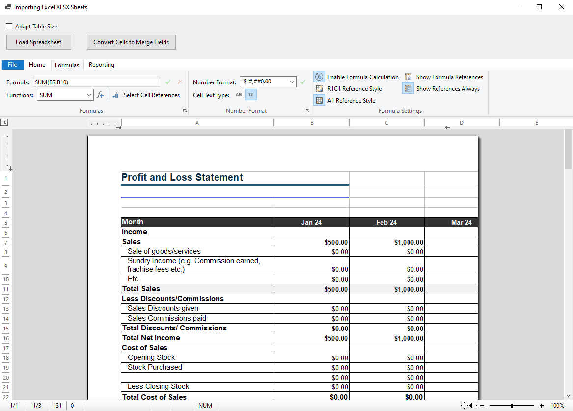Select the Formulas ribbon tab
Viewport: 573px width, 411px height.
(67, 65)
